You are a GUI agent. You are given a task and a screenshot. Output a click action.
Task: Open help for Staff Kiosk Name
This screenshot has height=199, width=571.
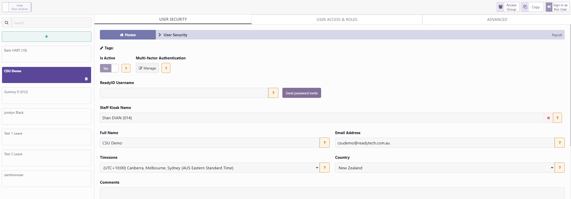coord(557,118)
